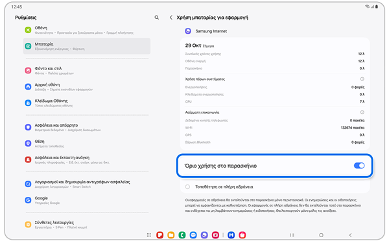The width and height of the screenshot is (389, 241).
Task: Show info for Ασύρματη επικοινωνία
Action: click(362, 112)
